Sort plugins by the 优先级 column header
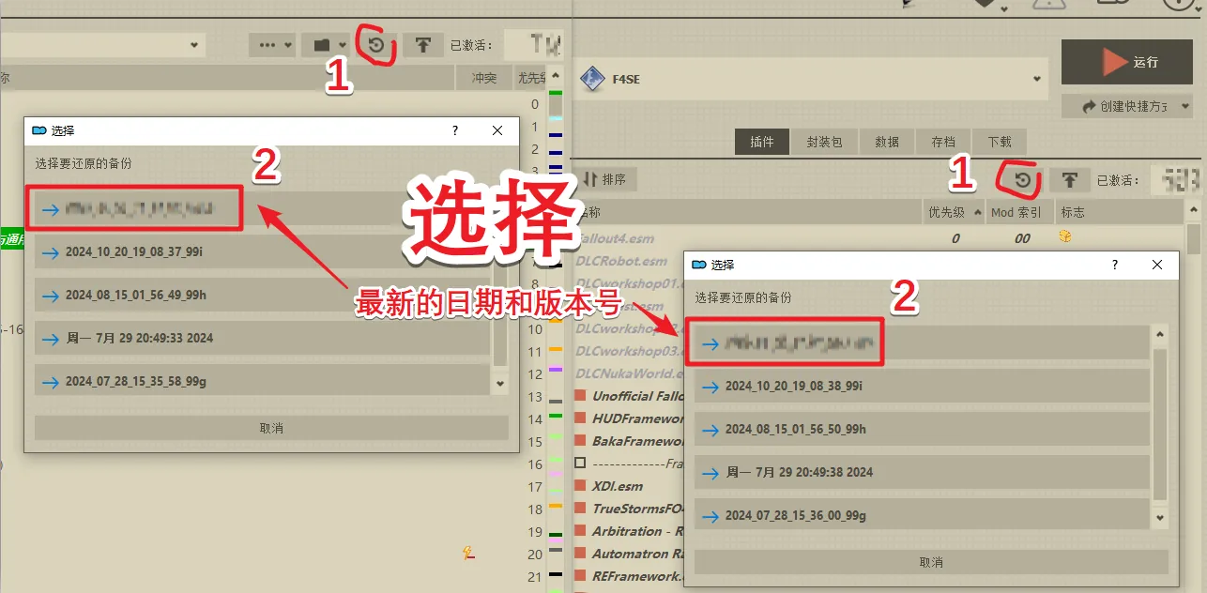This screenshot has height=593, width=1207. [x=953, y=212]
